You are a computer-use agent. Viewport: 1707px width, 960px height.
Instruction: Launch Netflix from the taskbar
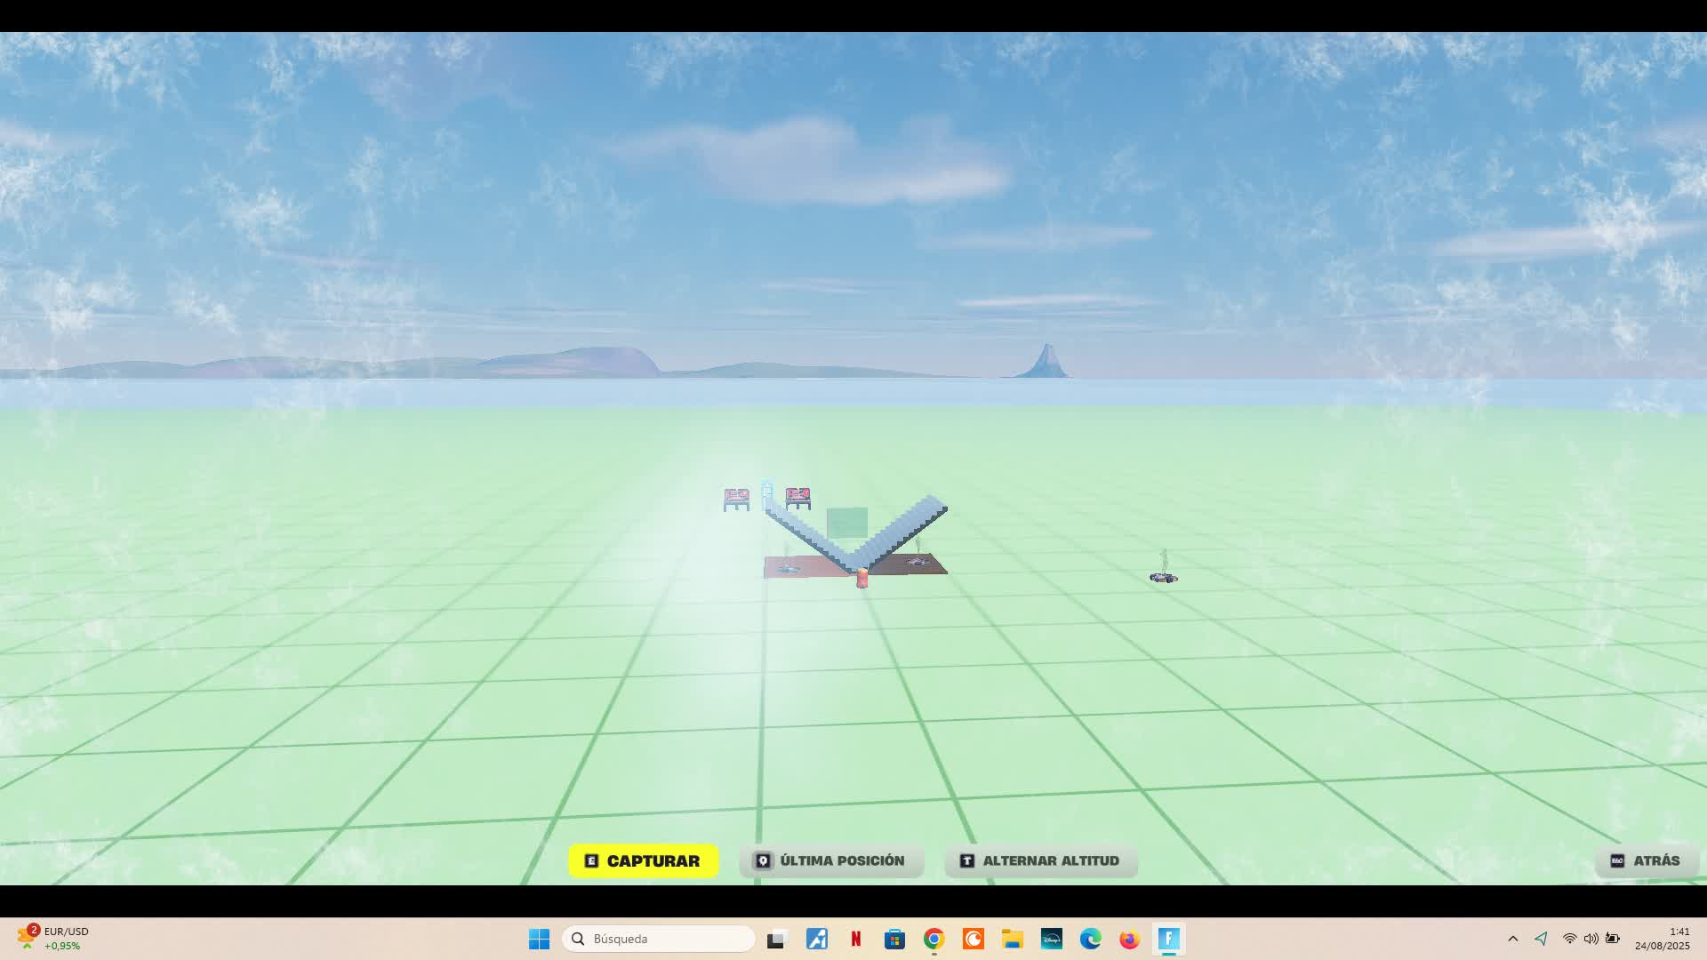pos(855,939)
